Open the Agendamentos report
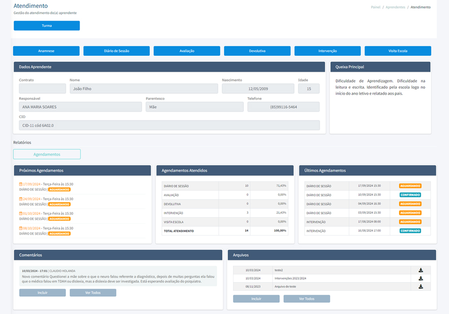449x314 pixels. tap(47, 154)
